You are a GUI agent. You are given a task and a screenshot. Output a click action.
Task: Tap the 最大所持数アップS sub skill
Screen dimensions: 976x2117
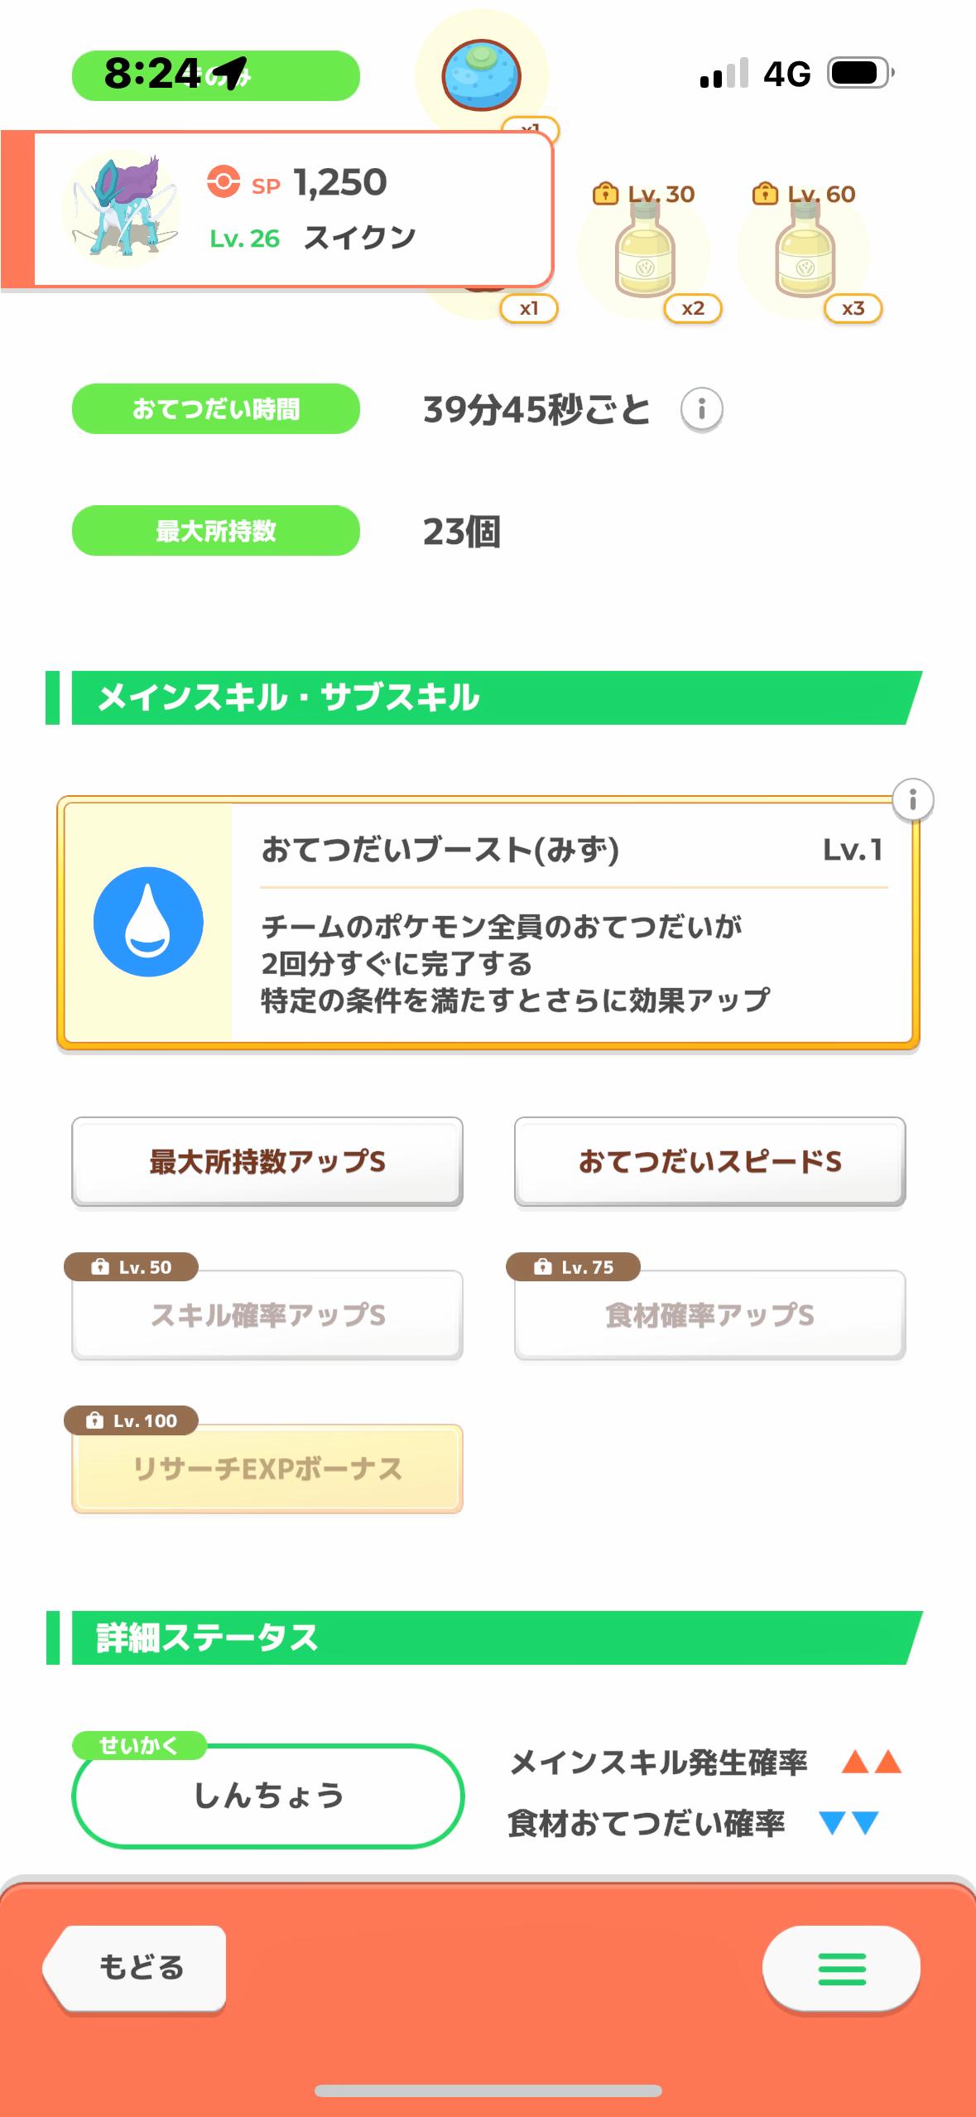tap(267, 1161)
